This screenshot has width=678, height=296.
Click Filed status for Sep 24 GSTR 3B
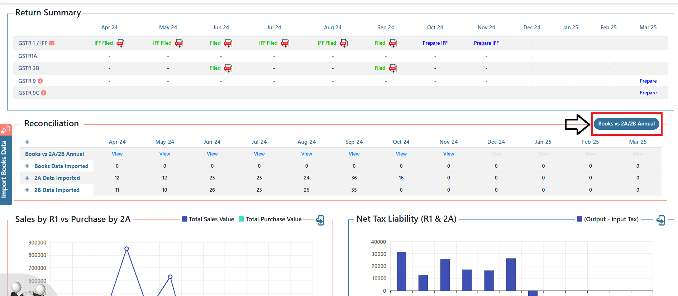380,68
